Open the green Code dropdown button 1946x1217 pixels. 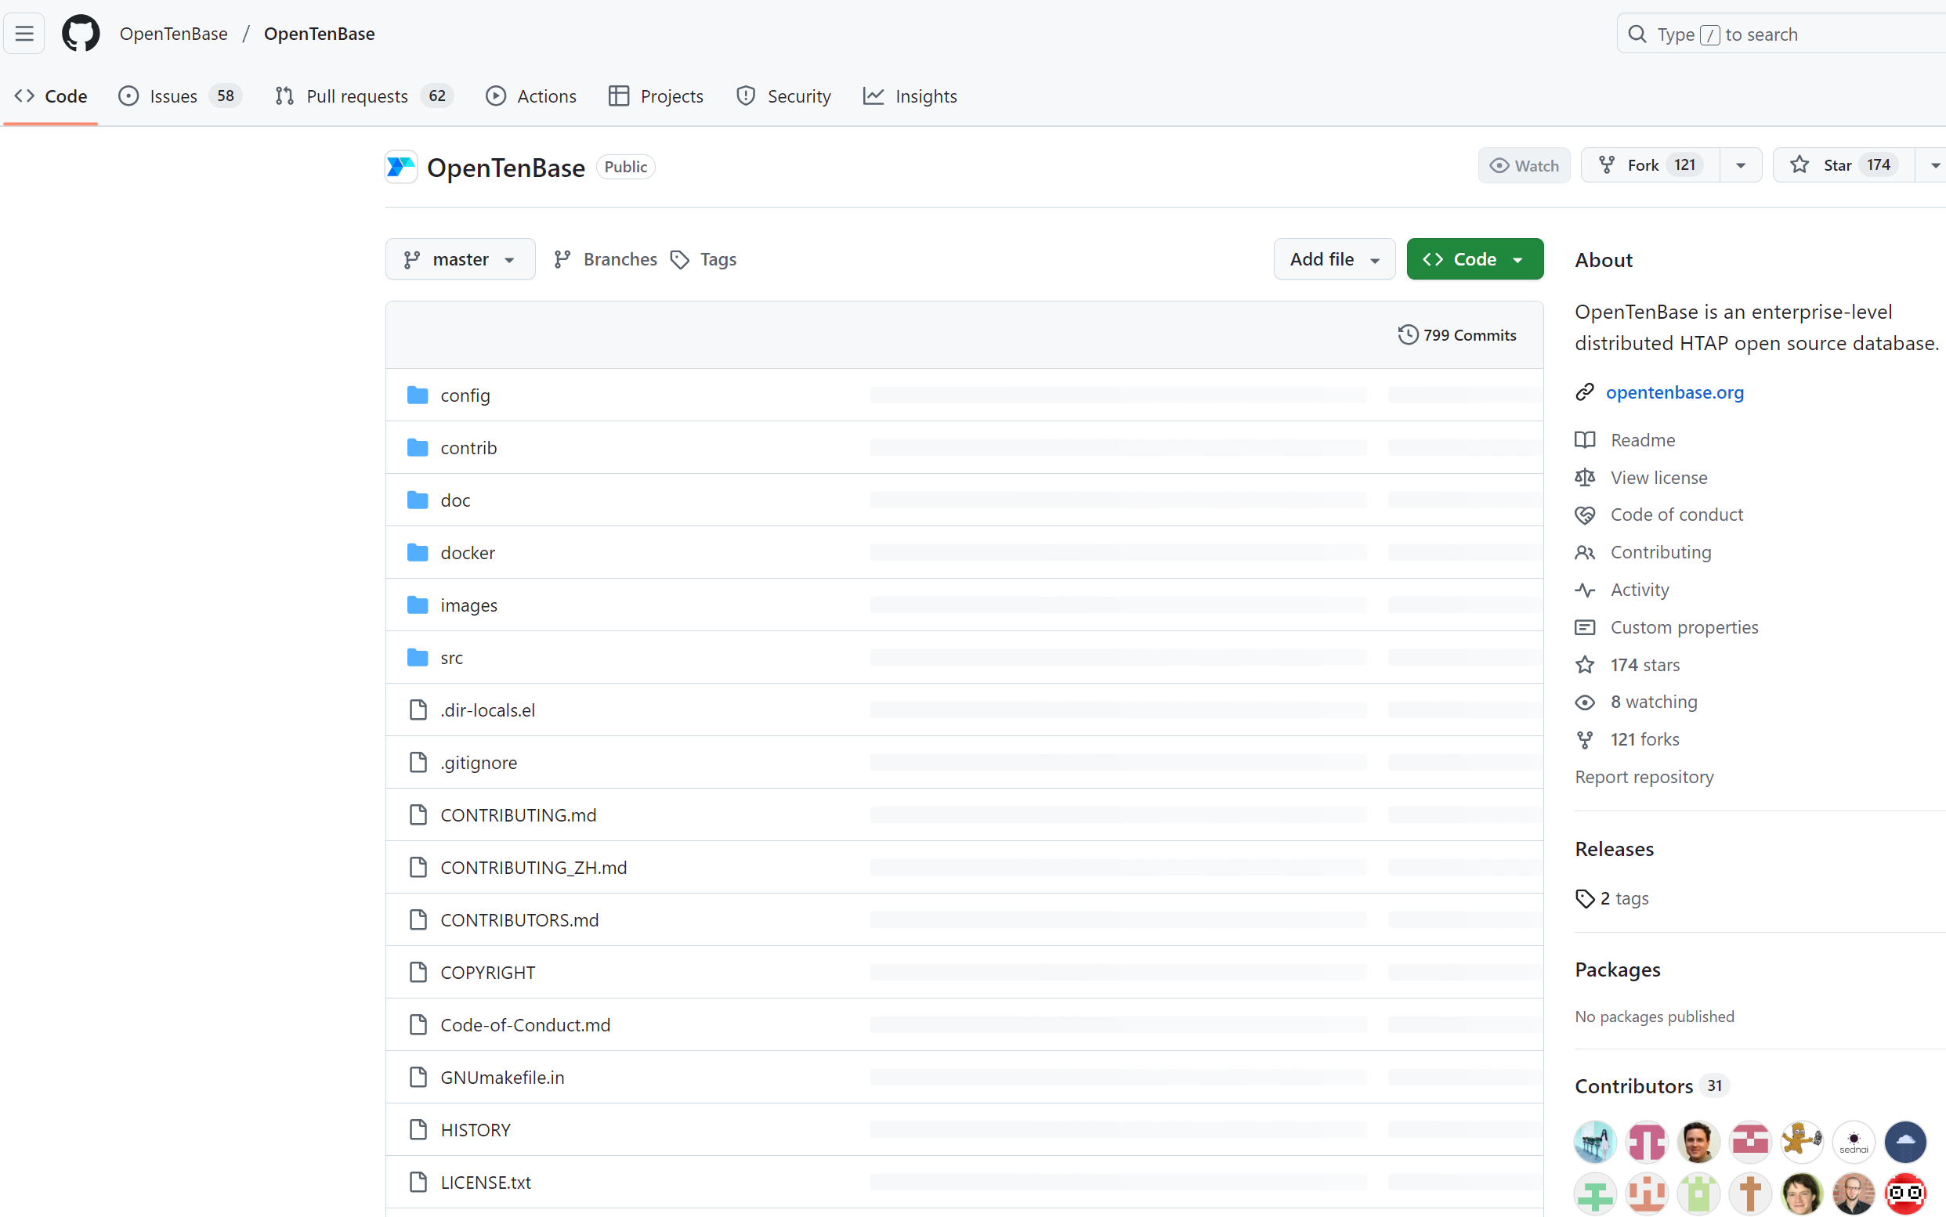pos(1474,259)
